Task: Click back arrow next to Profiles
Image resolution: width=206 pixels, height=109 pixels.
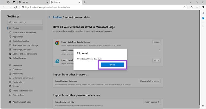Action: click(50, 17)
